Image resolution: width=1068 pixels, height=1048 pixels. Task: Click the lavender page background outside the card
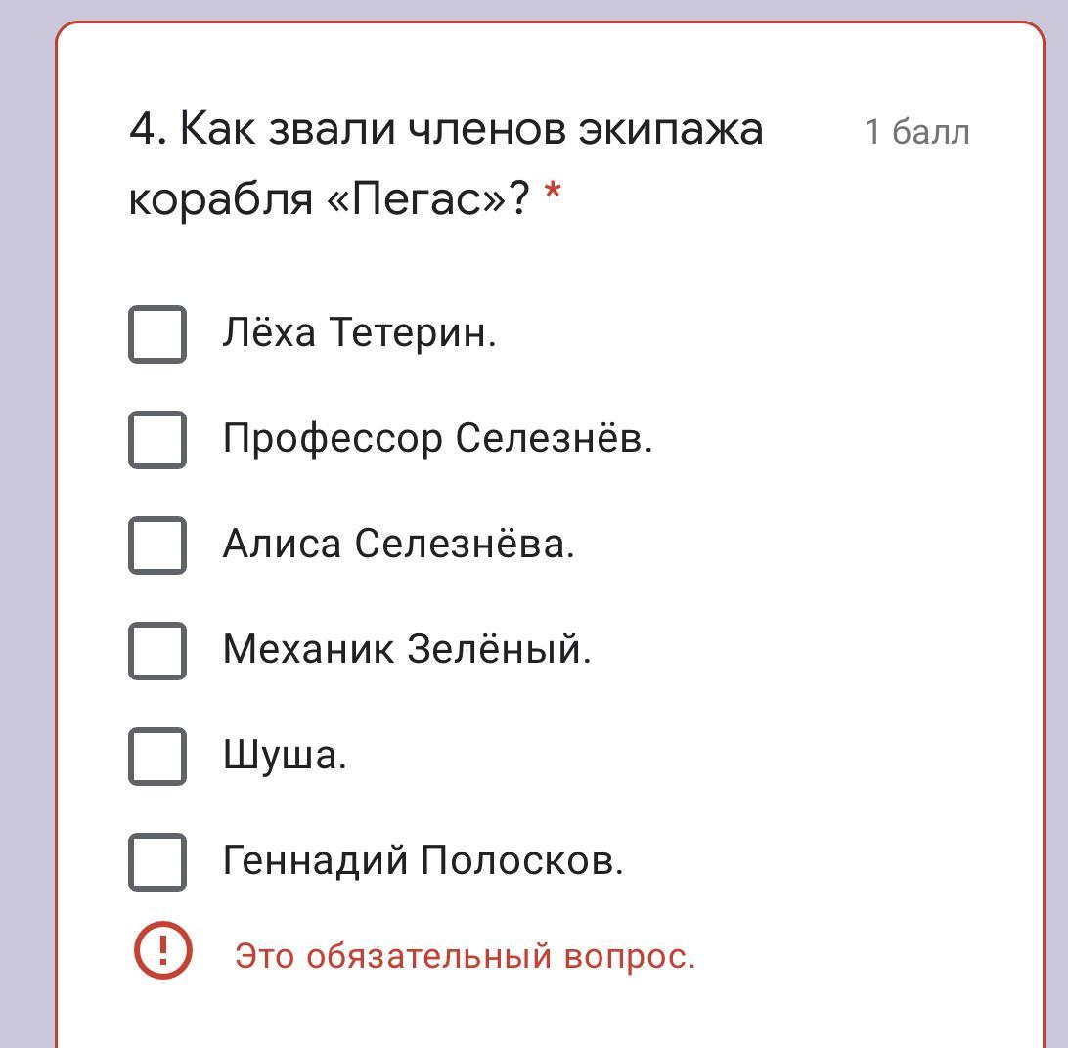(25, 489)
